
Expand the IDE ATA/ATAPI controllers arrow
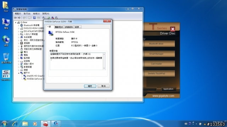point(18,31)
